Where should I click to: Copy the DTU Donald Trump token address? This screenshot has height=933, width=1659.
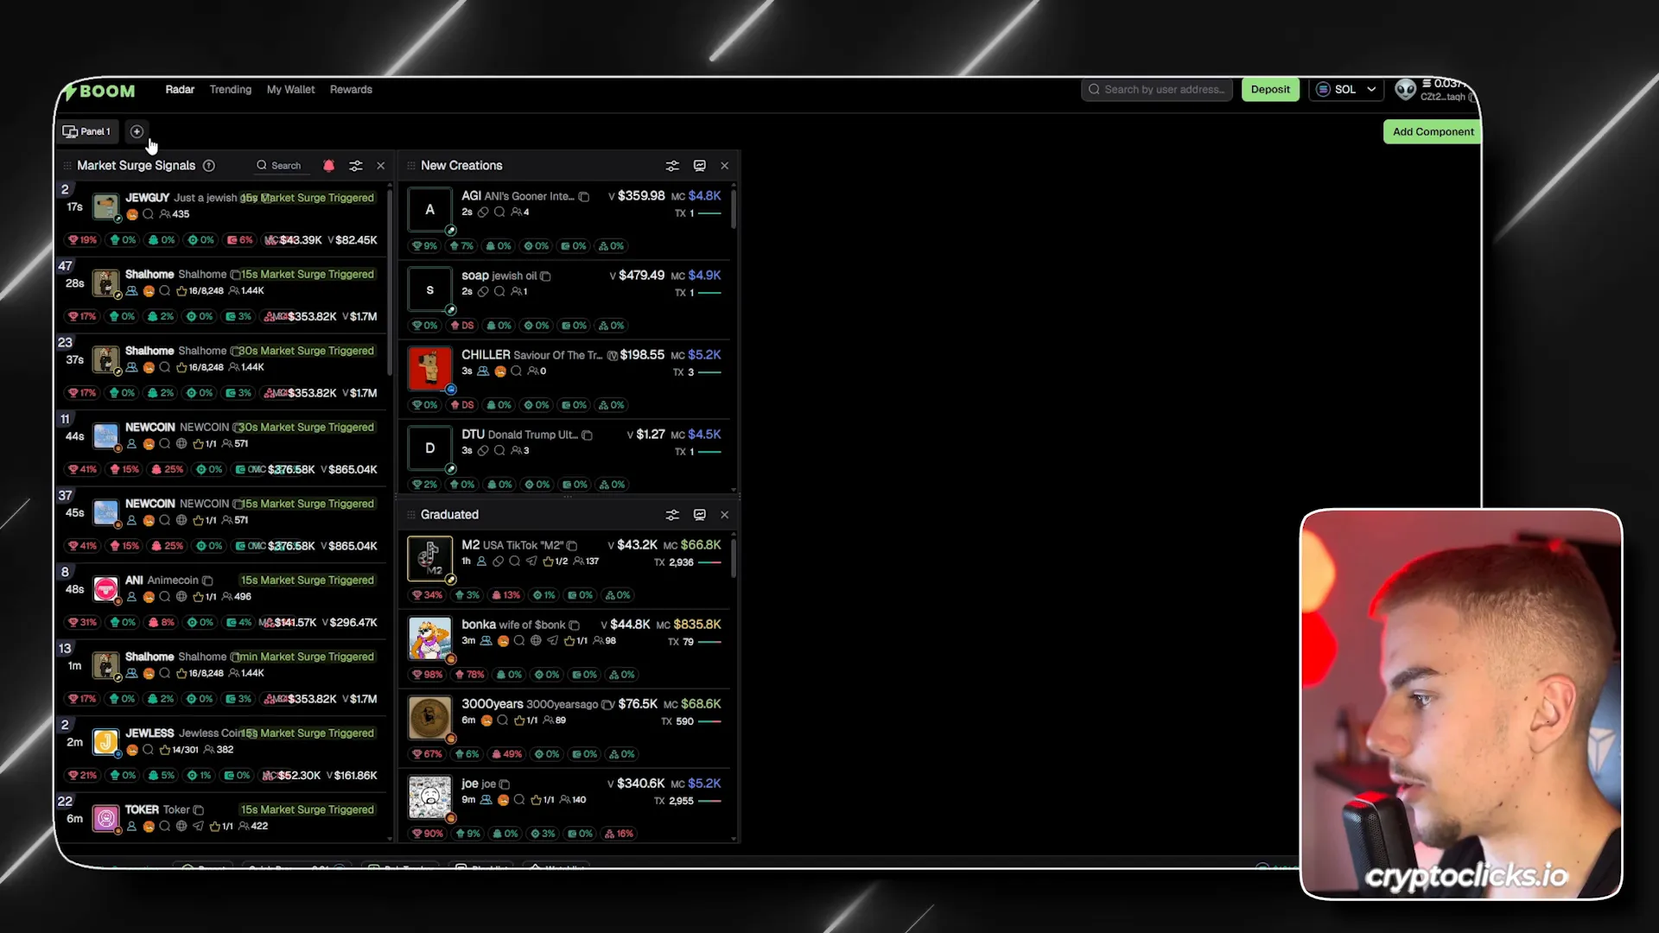pyautogui.click(x=588, y=435)
